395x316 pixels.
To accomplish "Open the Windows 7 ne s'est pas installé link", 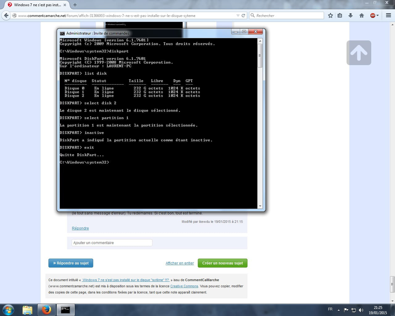I will [x=126, y=280].
